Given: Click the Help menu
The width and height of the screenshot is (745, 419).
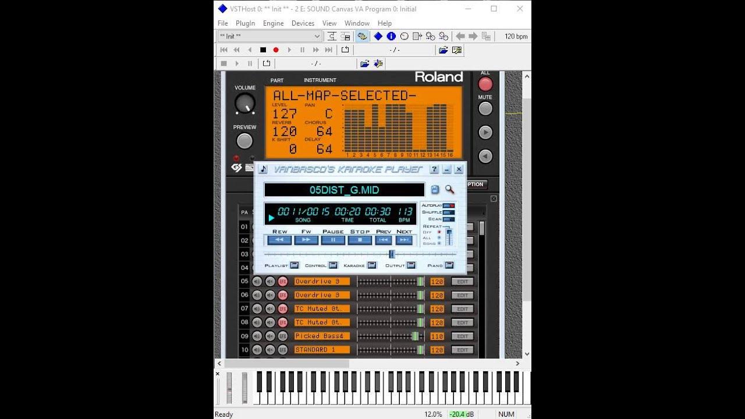Looking at the screenshot, I should [385, 23].
